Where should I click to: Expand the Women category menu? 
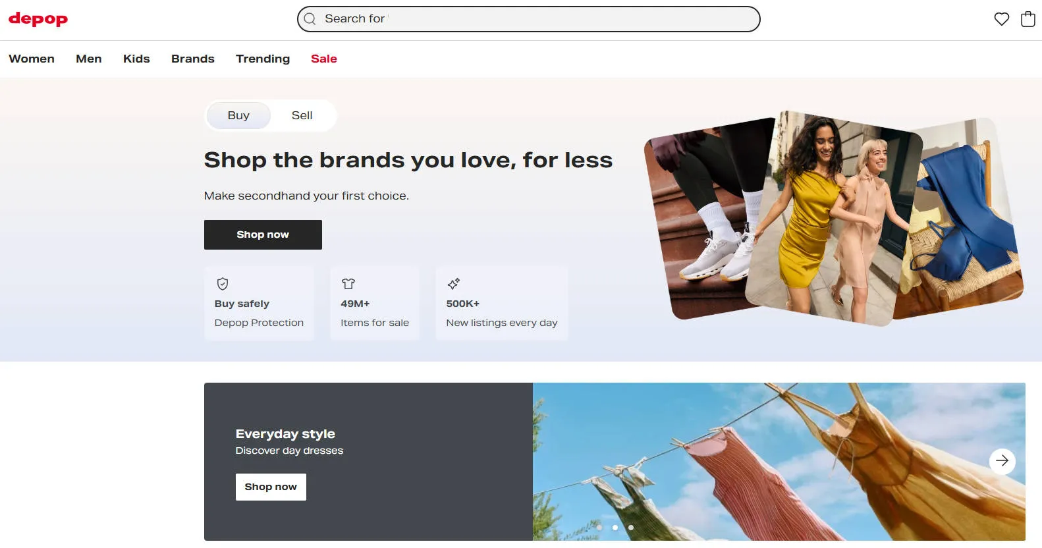pos(32,59)
